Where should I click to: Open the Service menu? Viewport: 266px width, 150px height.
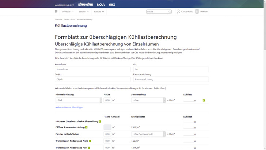[x=83, y=12]
